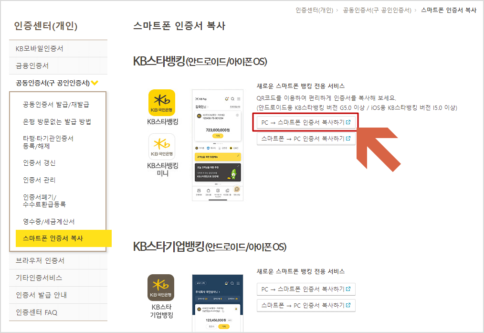Viewport: 484px width, 333px height.
Task: Click the yellow KB스타뱅킹 app icon
Action: click(162, 103)
